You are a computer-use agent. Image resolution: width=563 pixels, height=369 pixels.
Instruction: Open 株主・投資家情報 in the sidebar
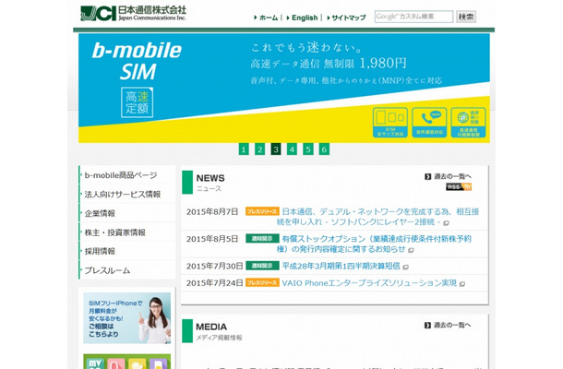click(x=127, y=232)
